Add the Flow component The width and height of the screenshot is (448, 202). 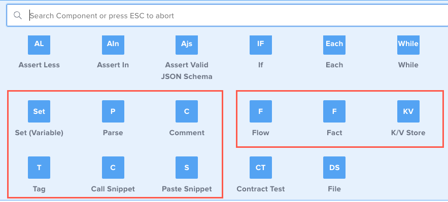pos(261,111)
